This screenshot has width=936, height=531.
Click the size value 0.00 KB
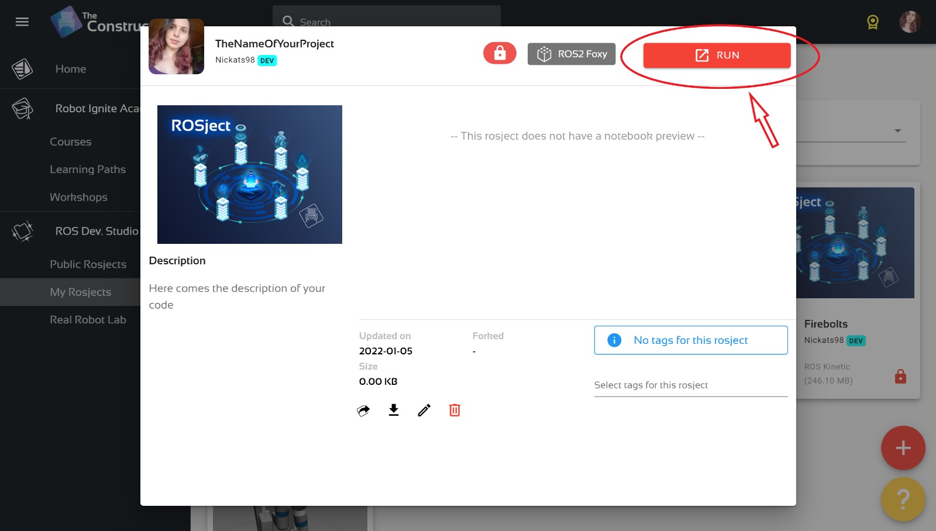coord(378,381)
